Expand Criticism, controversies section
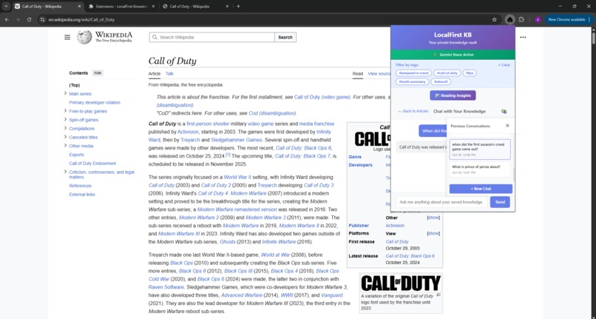This screenshot has width=596, height=319. [65, 172]
